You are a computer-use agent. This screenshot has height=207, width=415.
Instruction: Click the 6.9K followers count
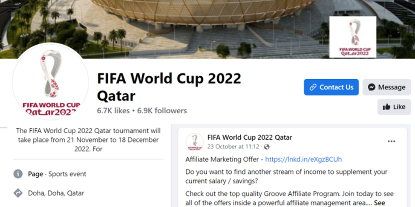(161, 111)
